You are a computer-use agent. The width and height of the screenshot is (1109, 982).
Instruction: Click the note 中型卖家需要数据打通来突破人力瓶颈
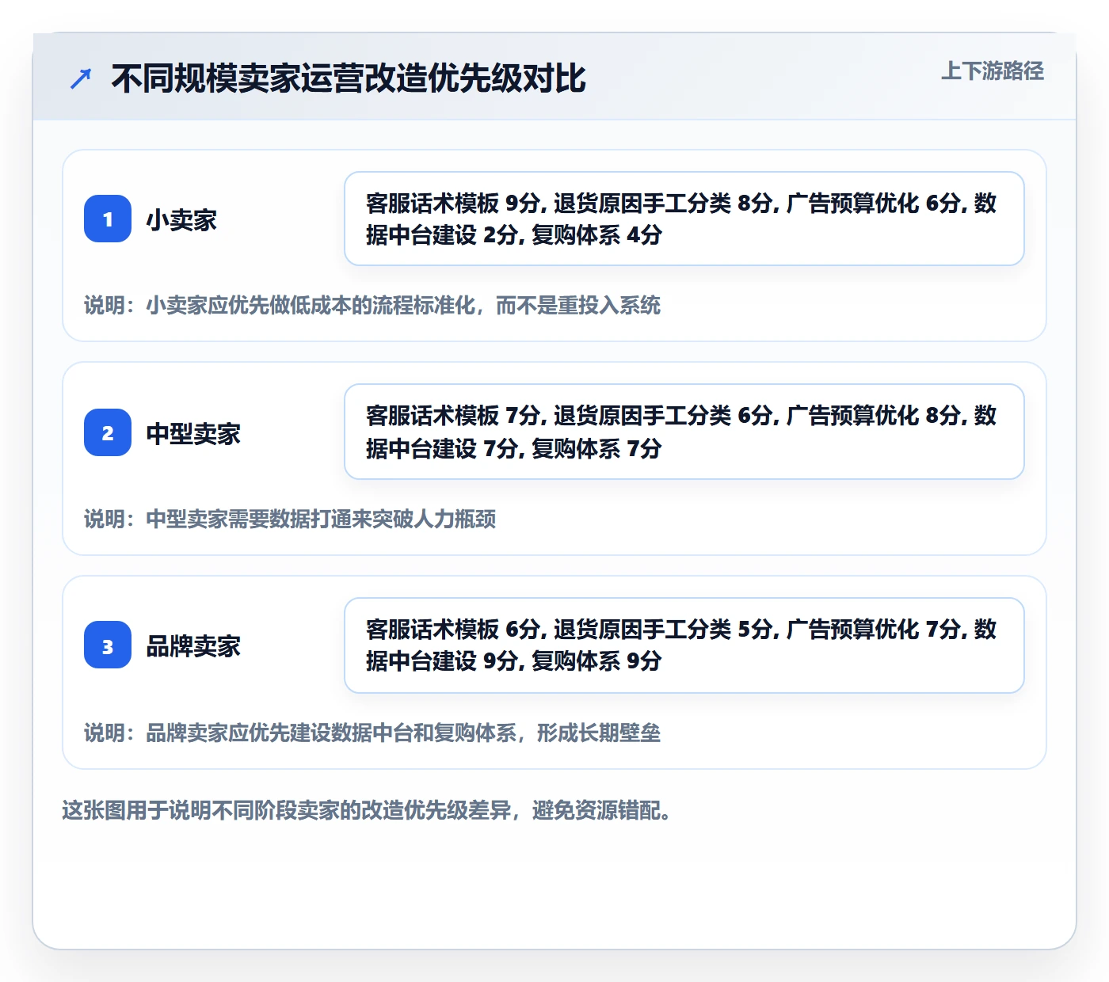[x=290, y=520]
